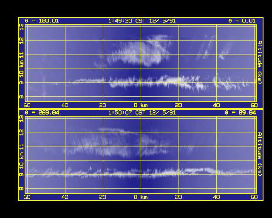The width and height of the screenshot is (272, 218).
Task: Click the thin cloud layer near 9 km in the 1:50:07 panel
Action: click(141, 172)
